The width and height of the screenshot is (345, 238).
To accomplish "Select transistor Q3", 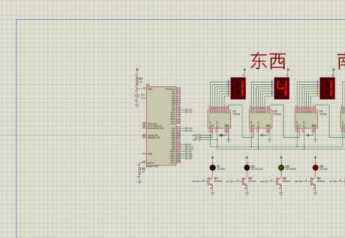I will point(279,182).
